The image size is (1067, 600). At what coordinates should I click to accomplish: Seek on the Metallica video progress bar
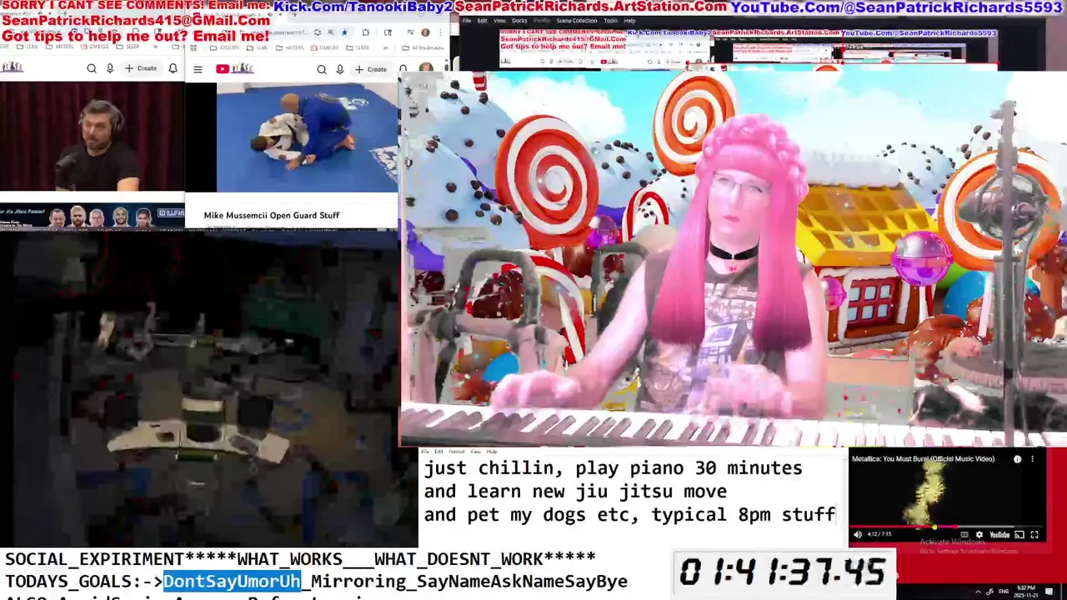coord(947,527)
